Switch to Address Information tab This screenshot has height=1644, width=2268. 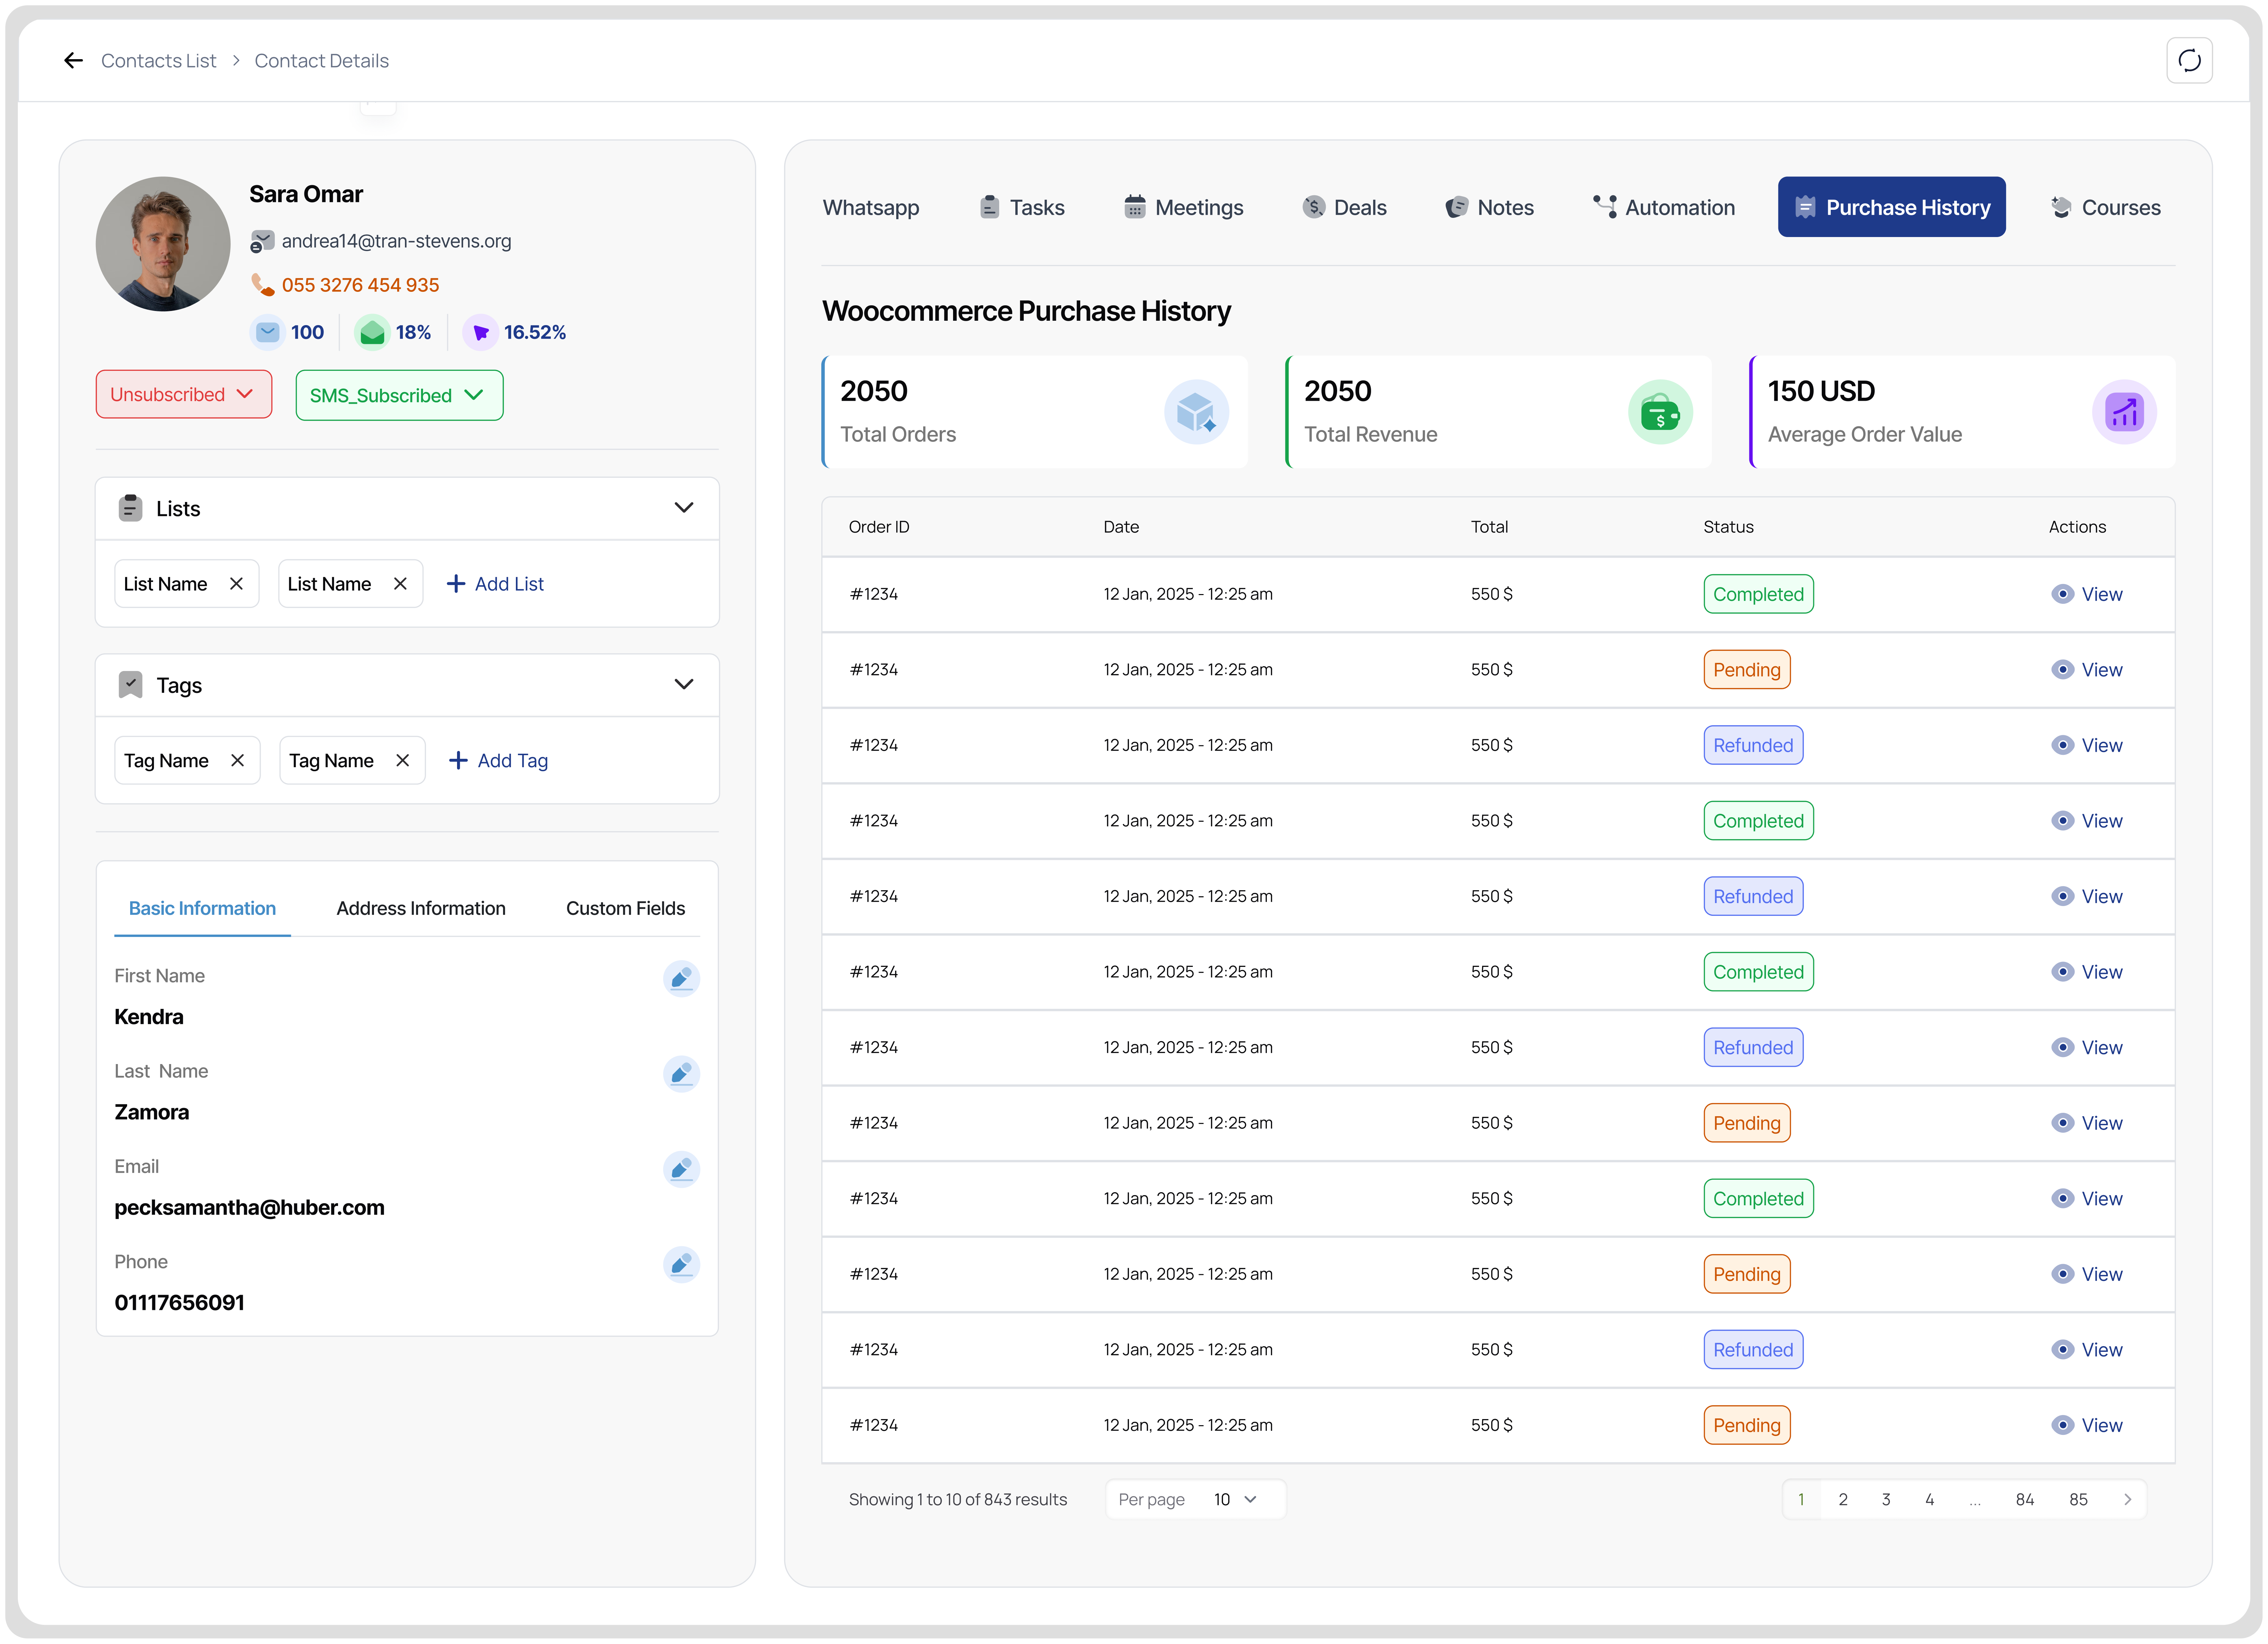pos(421,908)
